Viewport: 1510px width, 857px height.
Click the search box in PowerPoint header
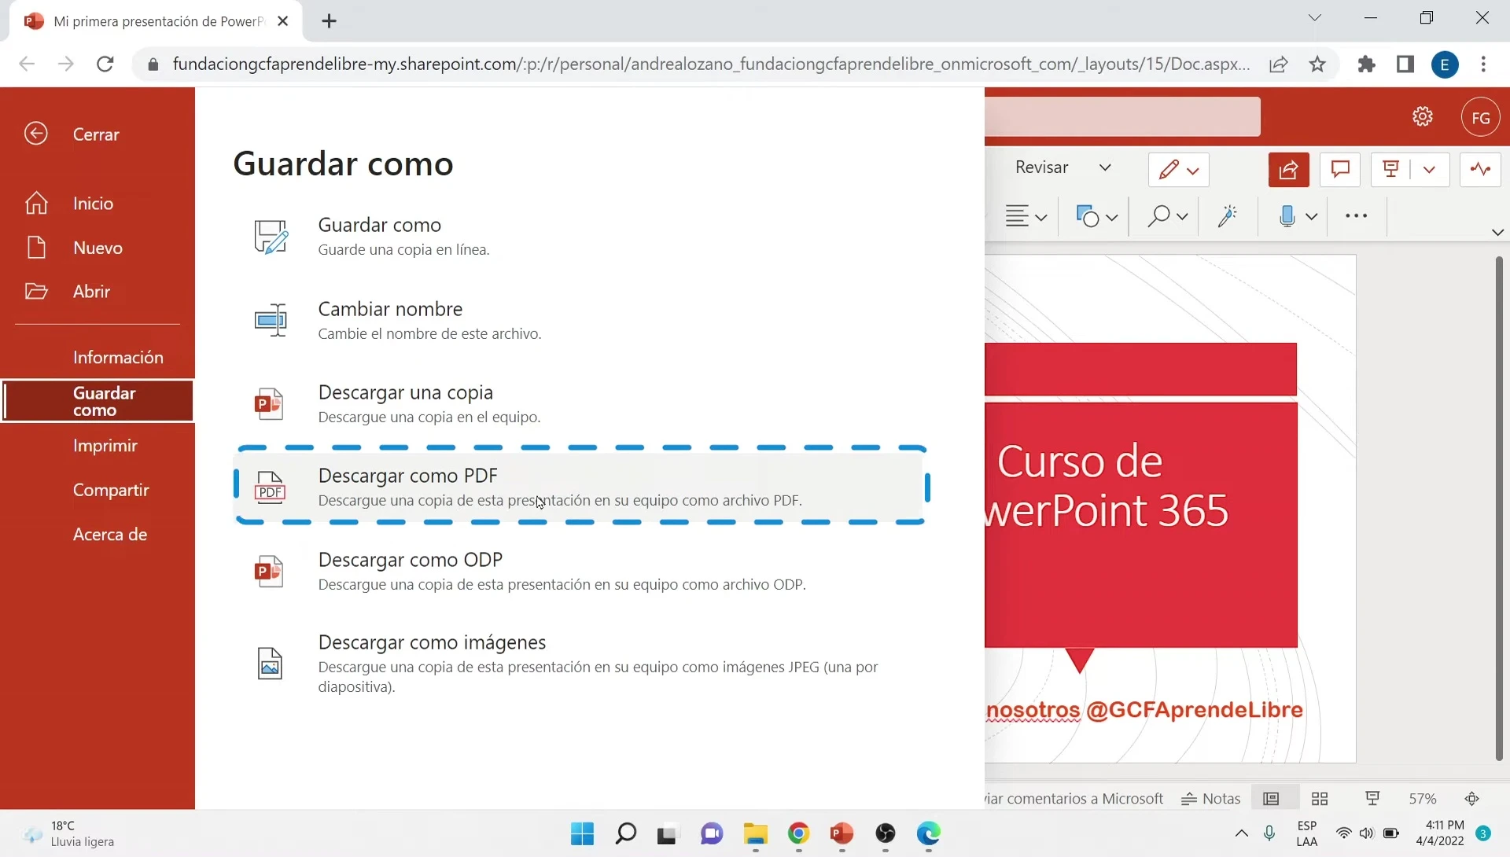pos(1123,117)
